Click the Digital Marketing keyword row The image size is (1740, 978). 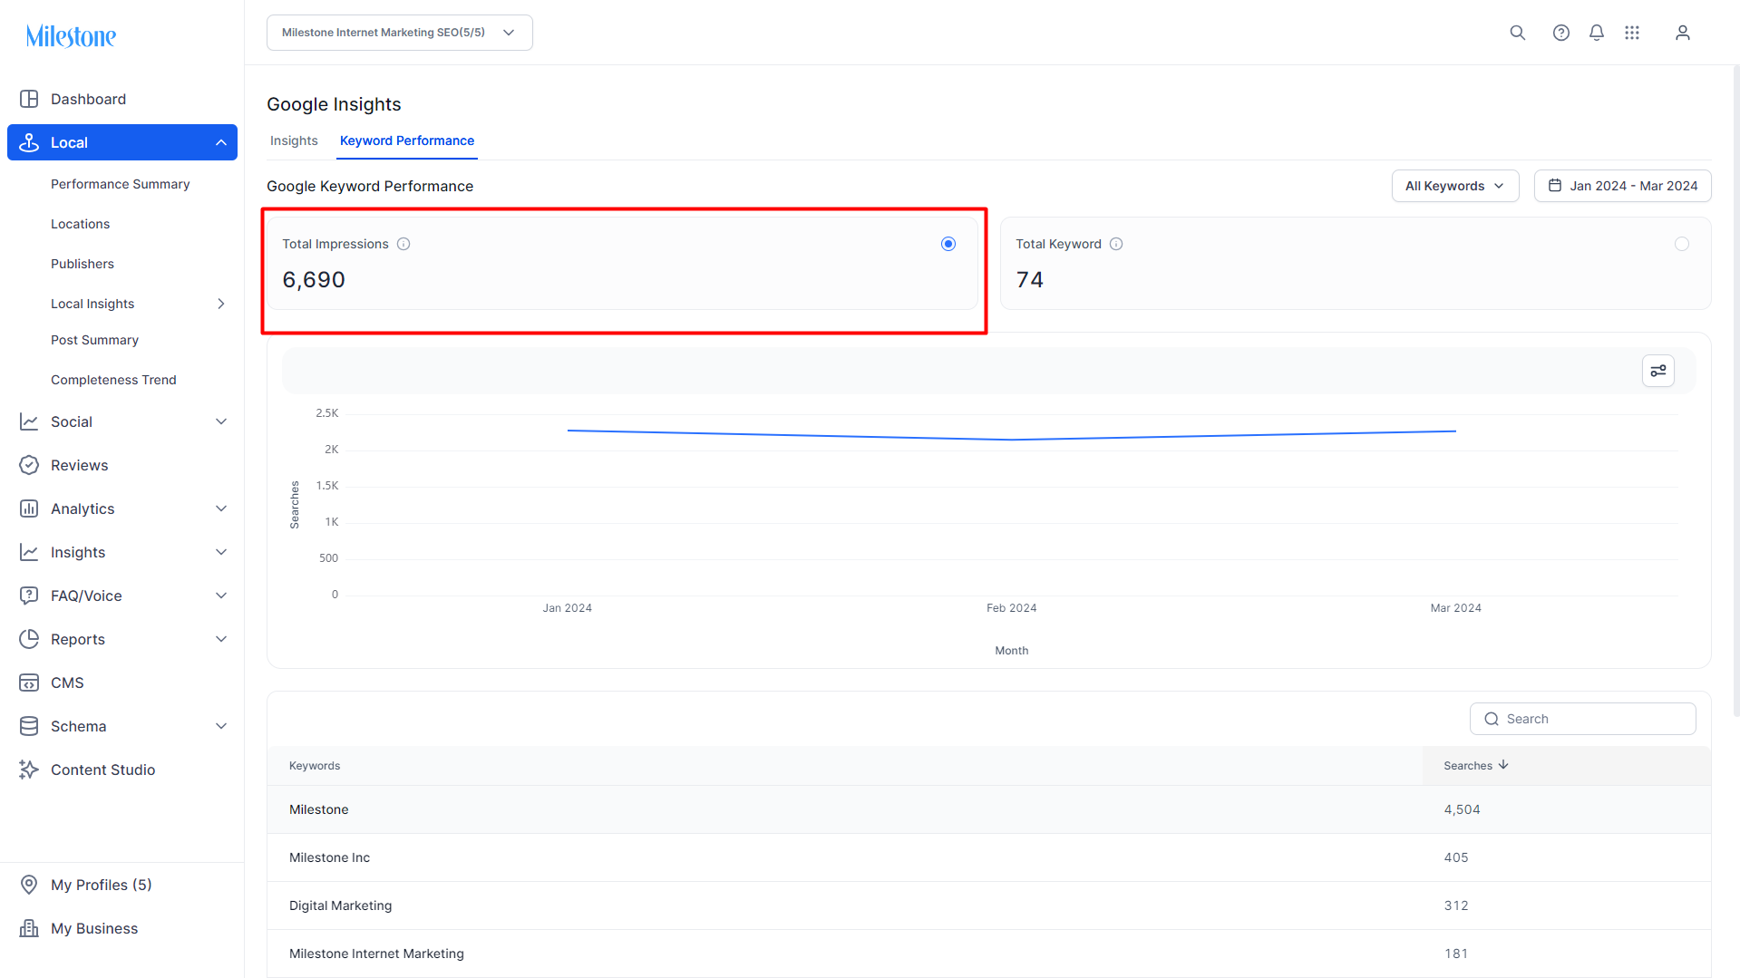click(988, 905)
